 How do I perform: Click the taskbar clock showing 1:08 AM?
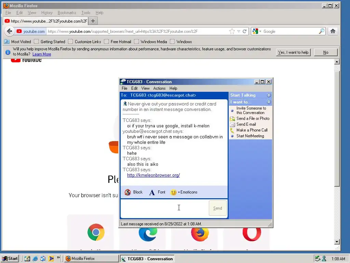(x=338, y=259)
